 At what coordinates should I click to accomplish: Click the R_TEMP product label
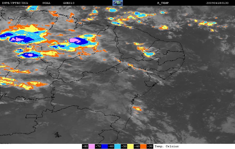tap(163, 3)
